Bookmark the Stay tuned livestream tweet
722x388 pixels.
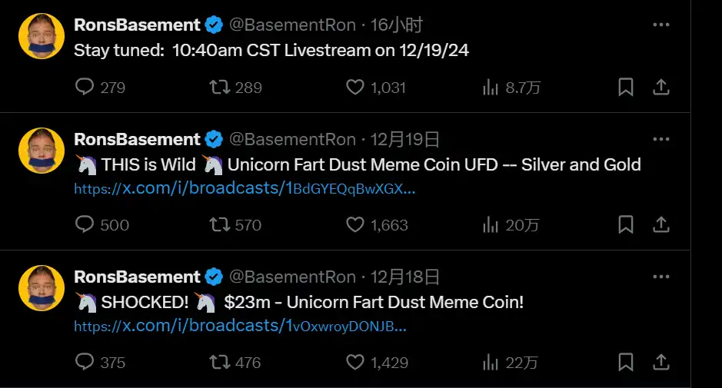click(x=626, y=88)
